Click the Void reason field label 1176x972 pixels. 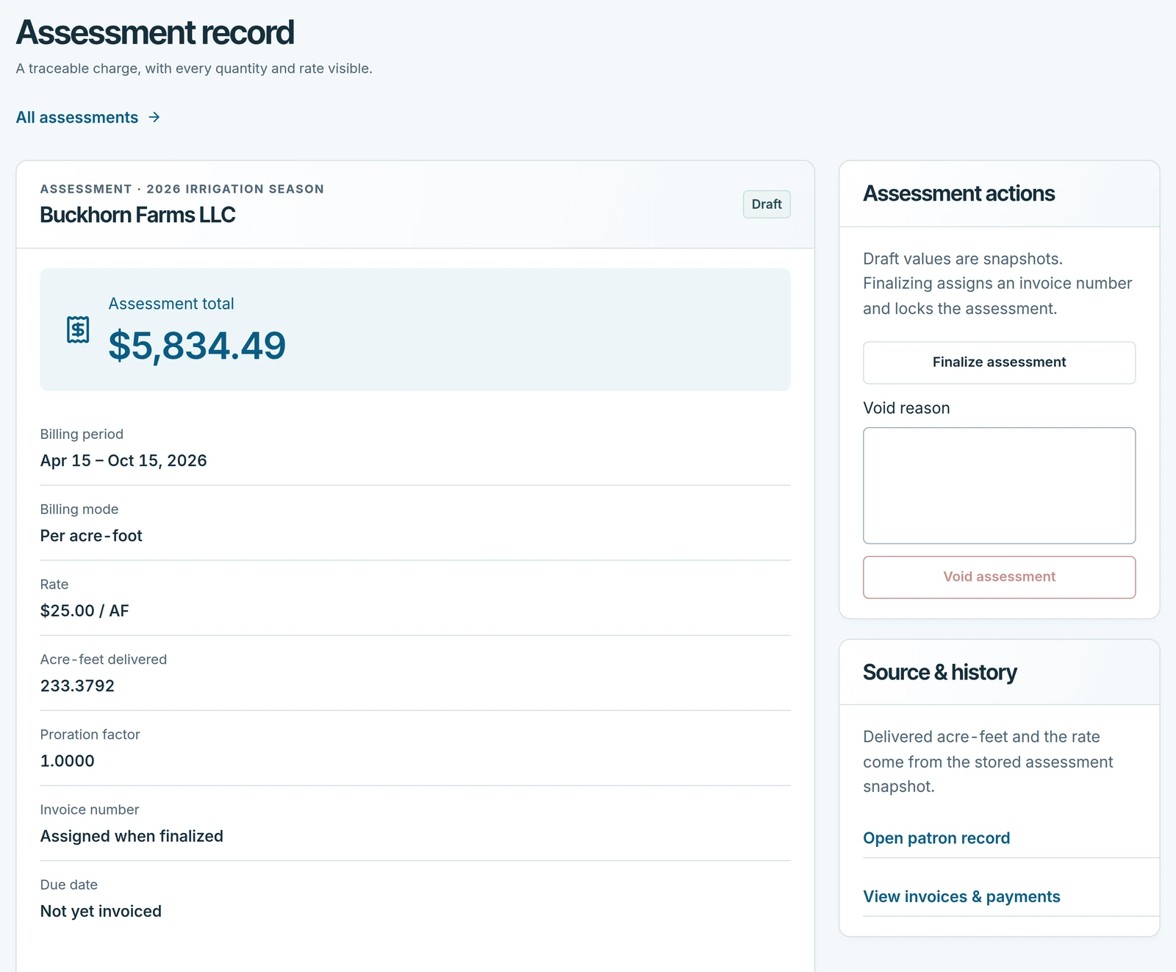coord(906,408)
